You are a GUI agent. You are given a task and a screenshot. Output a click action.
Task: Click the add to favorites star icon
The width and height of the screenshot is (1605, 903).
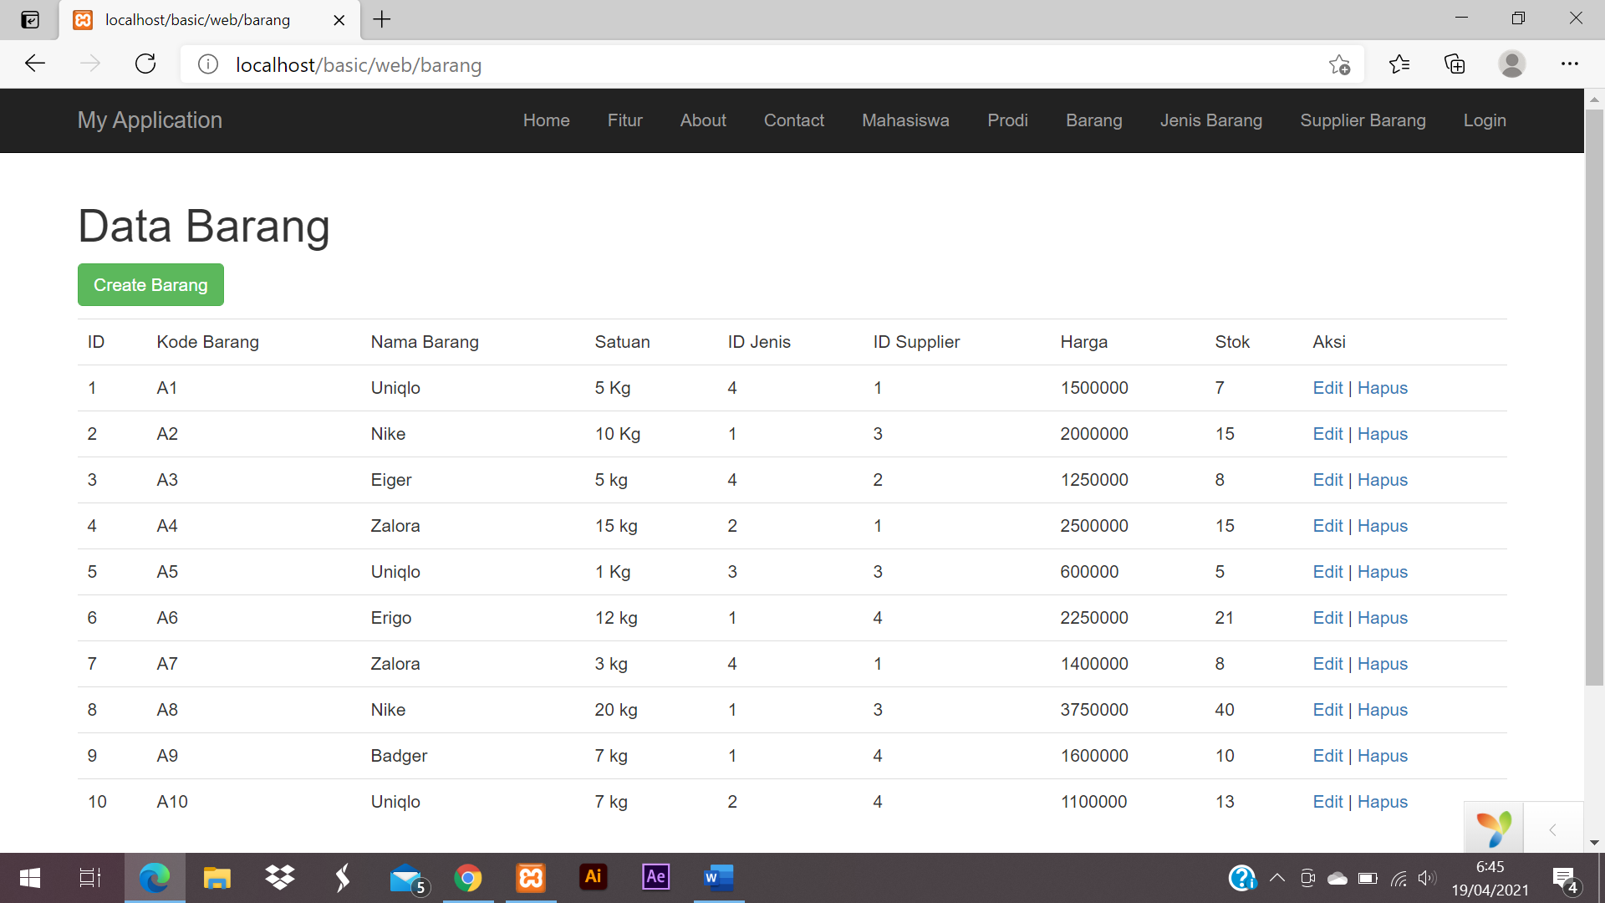click(1339, 64)
